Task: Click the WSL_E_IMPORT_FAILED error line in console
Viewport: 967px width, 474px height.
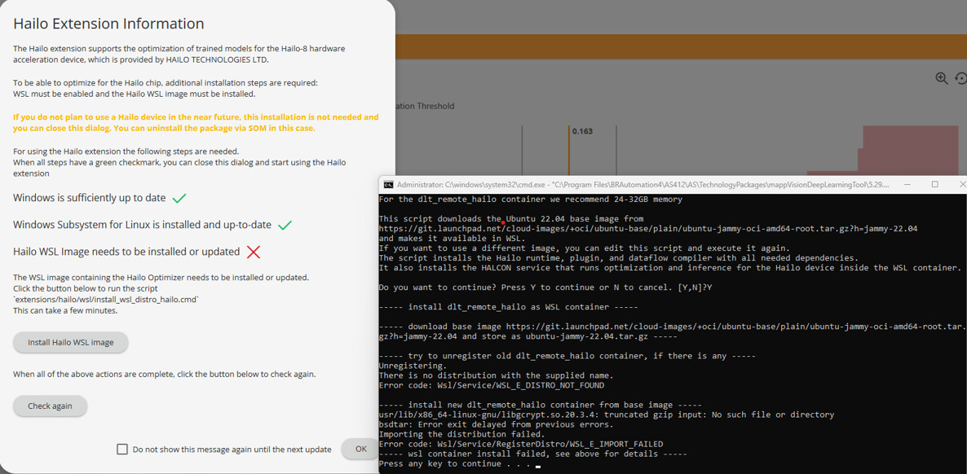Action: point(521,444)
